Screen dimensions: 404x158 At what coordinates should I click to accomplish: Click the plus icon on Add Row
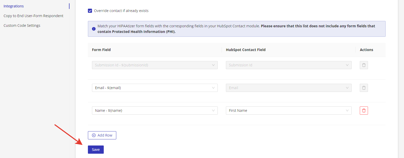[94, 135]
